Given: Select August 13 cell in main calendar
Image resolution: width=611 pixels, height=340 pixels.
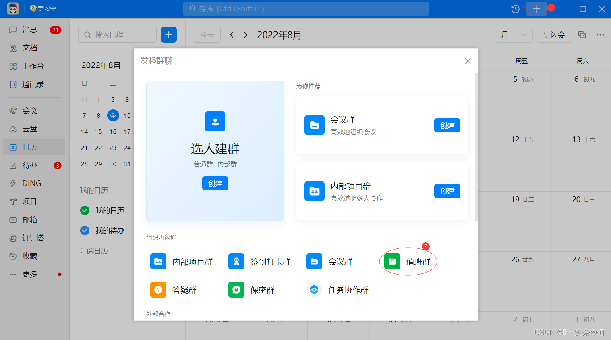Looking at the screenshot, I should [582, 161].
